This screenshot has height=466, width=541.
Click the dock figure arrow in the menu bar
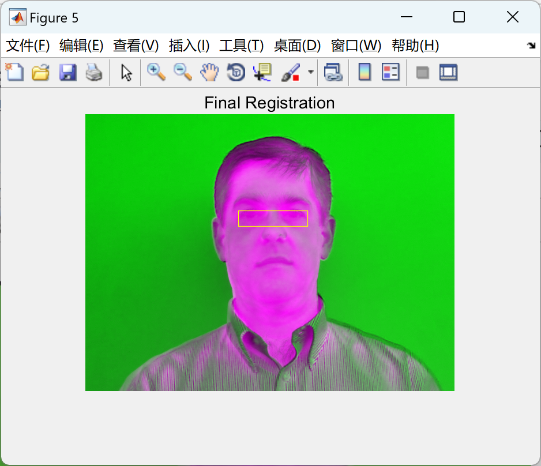[531, 45]
